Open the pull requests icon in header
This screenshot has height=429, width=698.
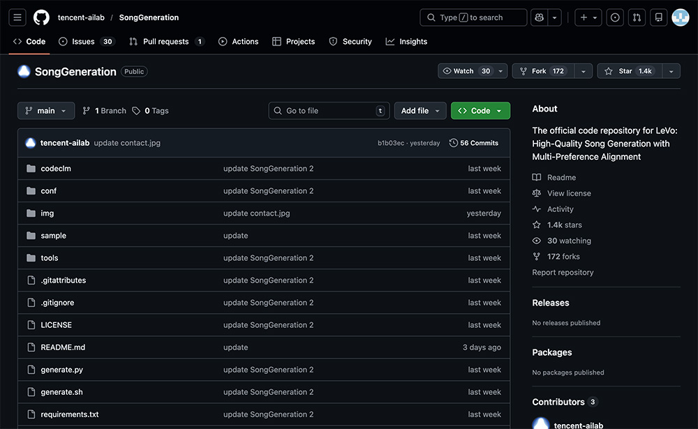pyautogui.click(x=637, y=17)
